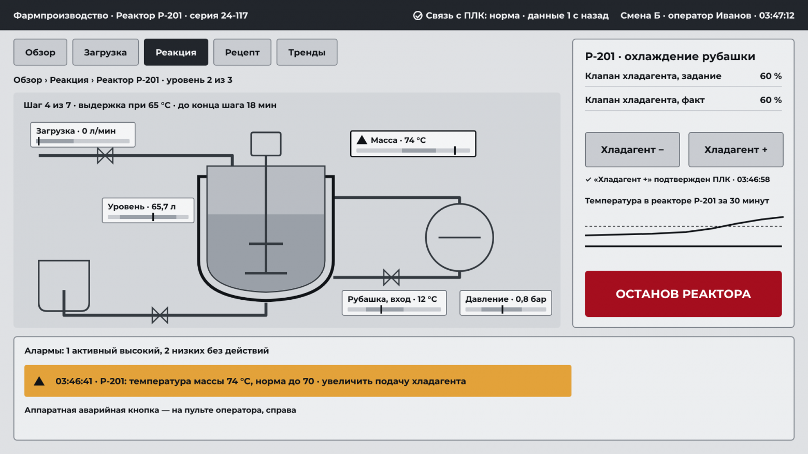Click the warning triangle in the Масса tag

pos(362,140)
